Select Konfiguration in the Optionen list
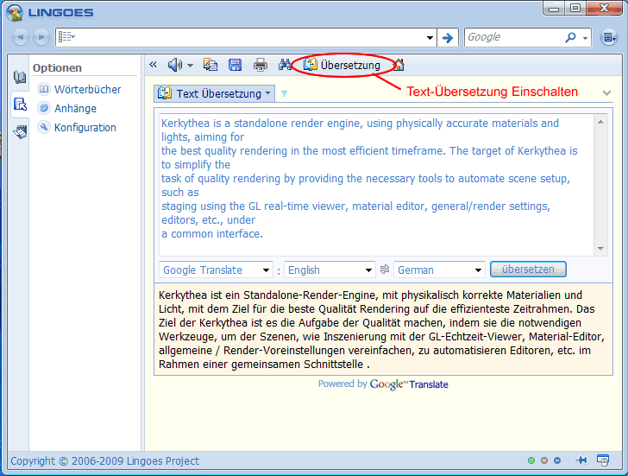 click(85, 127)
